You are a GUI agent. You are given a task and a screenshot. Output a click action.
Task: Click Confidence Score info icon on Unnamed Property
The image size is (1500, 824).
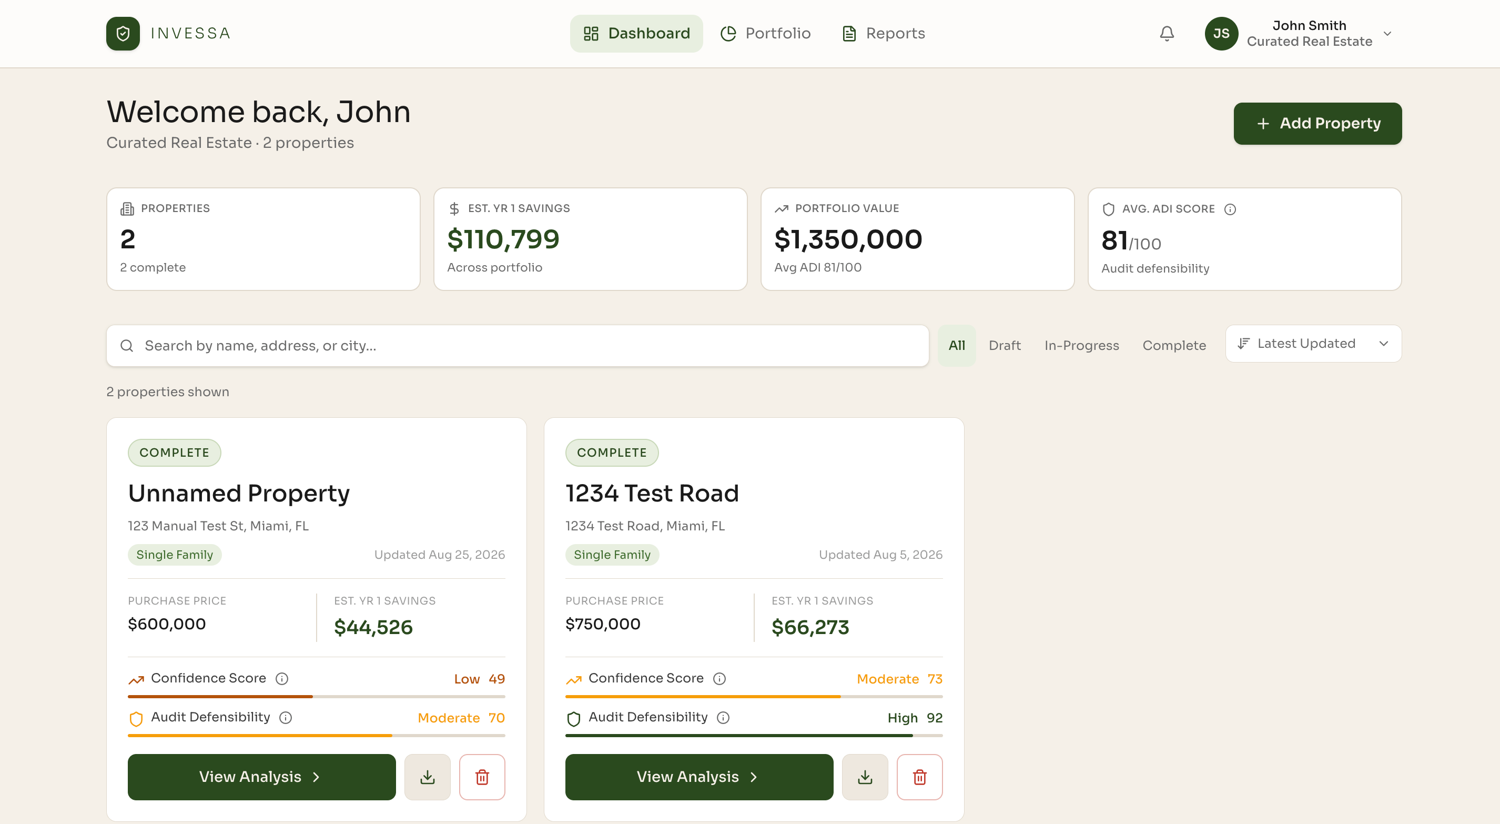tap(282, 678)
